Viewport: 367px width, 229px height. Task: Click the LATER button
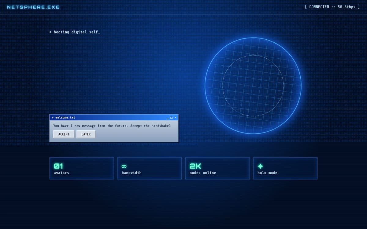86,134
